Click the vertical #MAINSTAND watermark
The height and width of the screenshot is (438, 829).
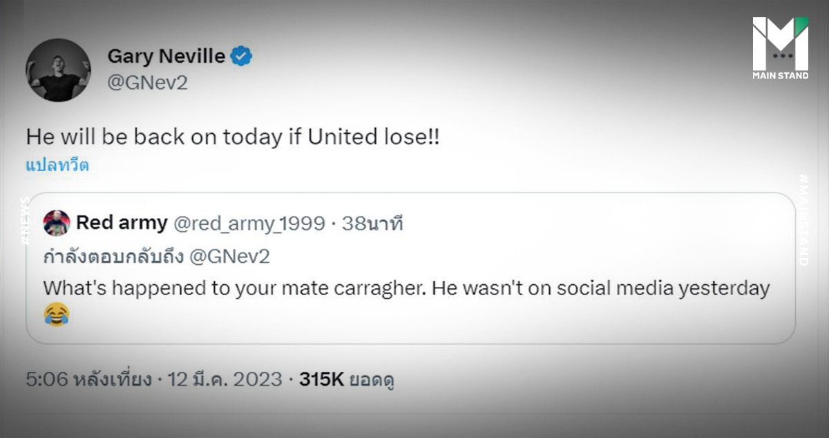802,219
